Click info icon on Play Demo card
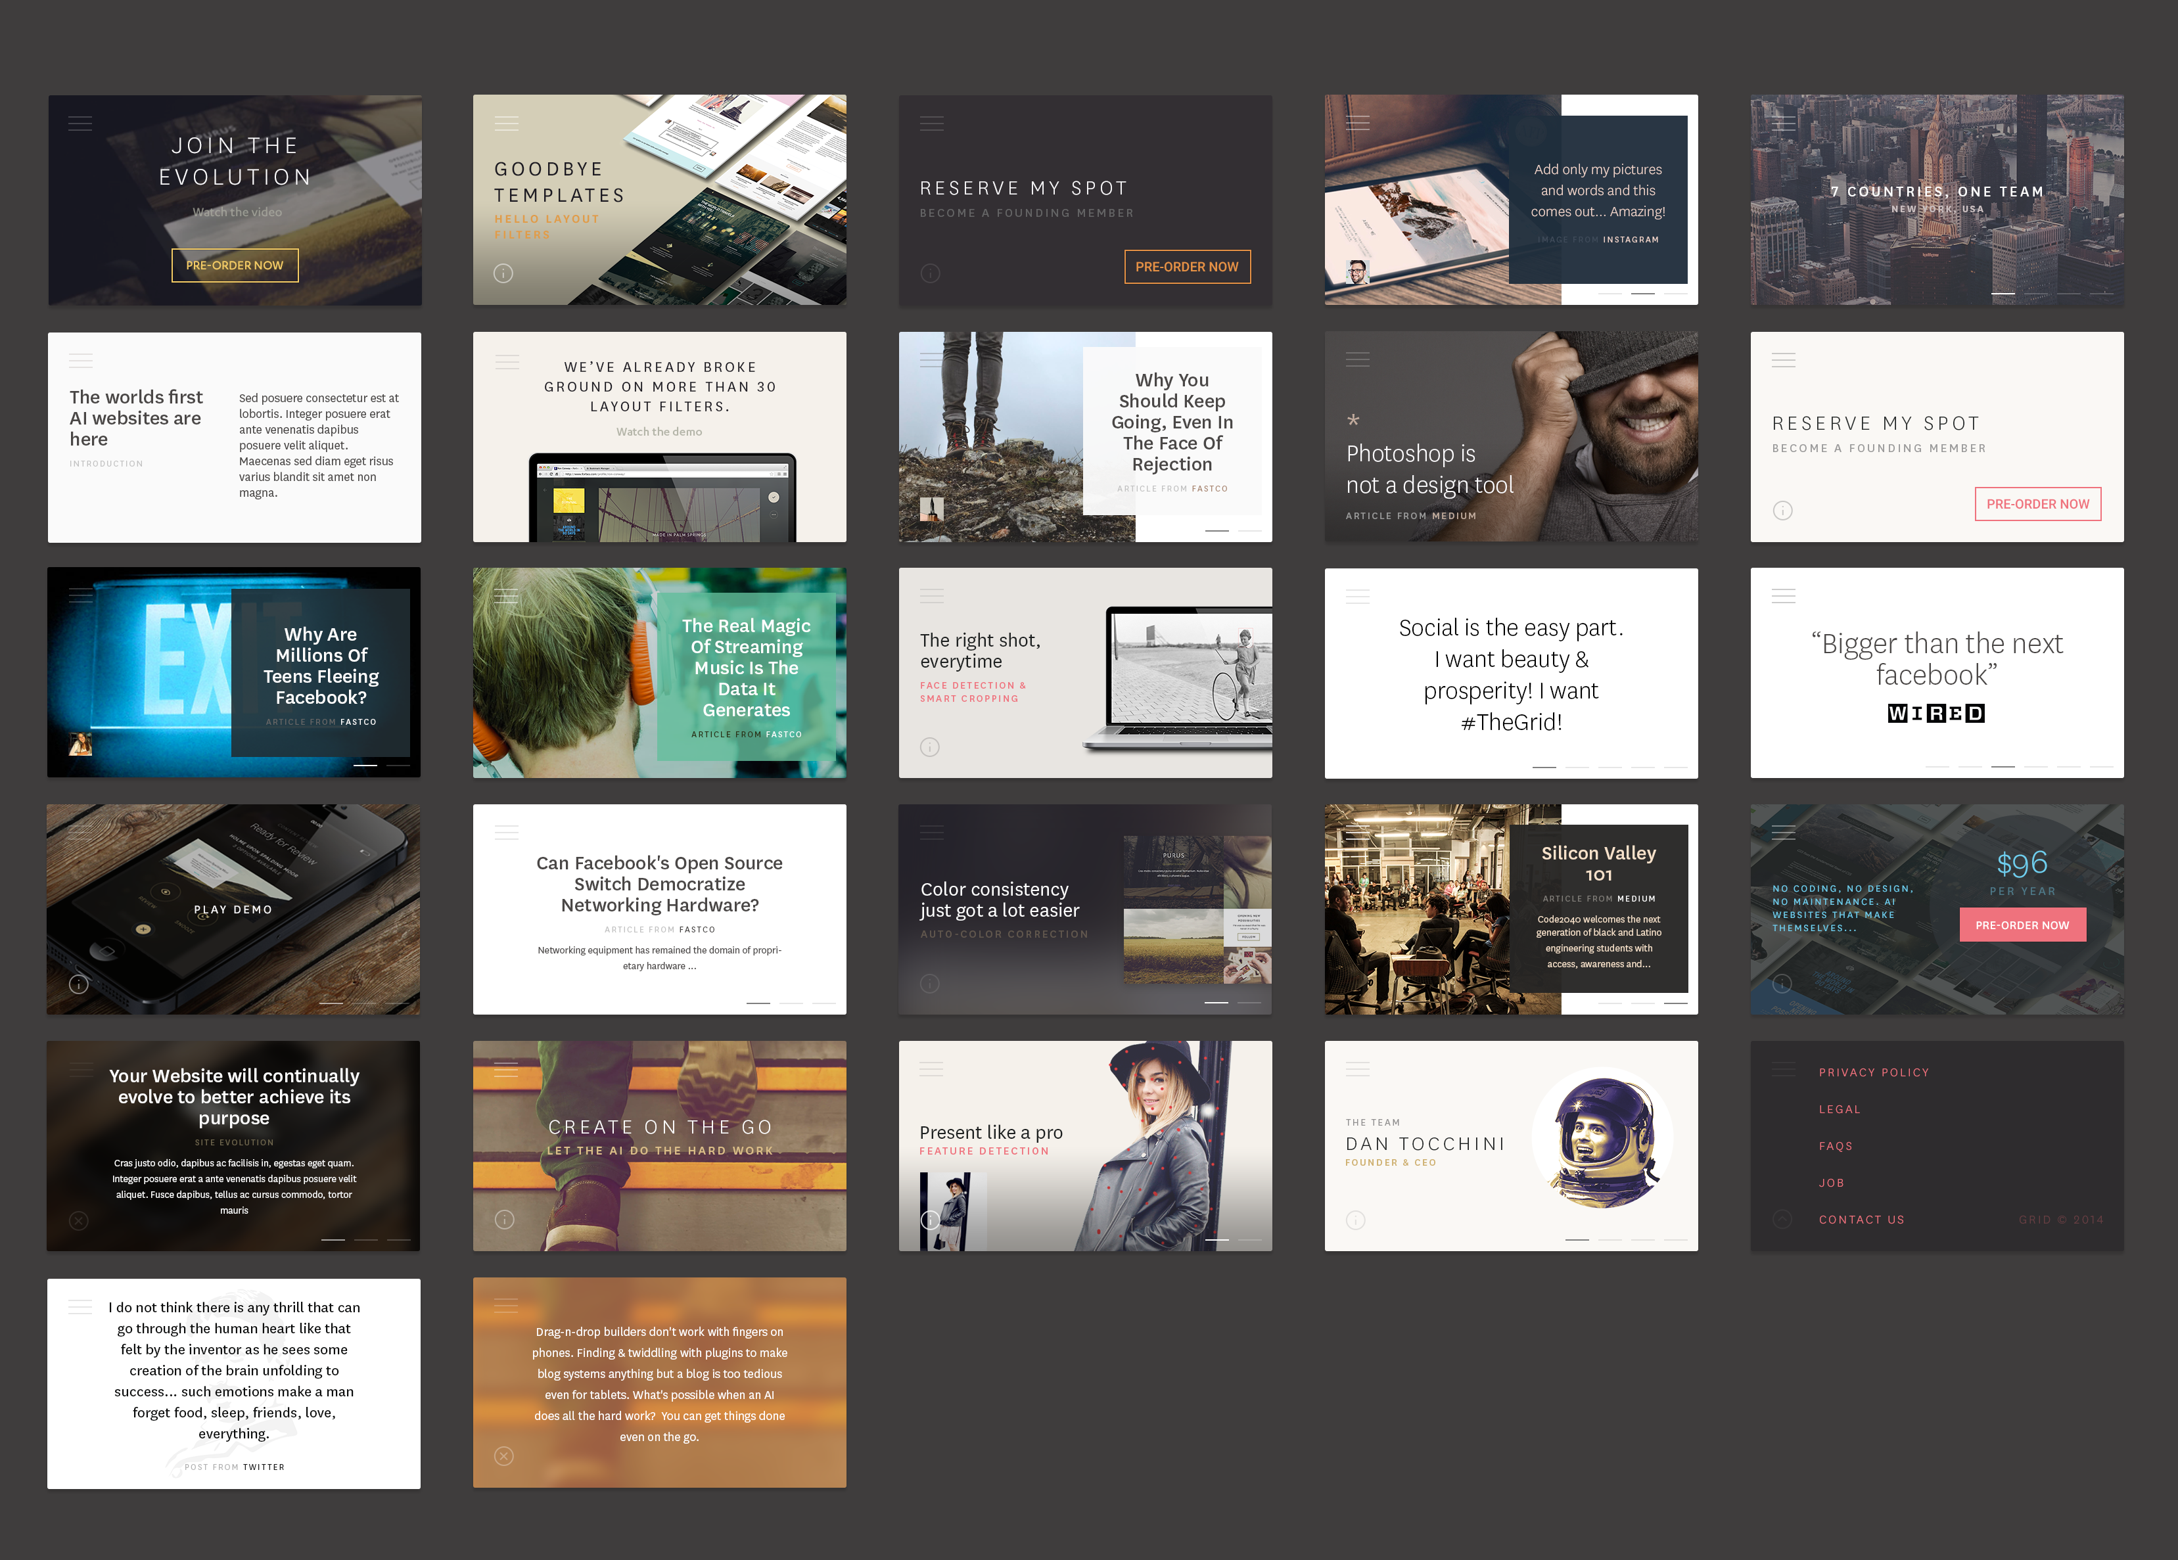This screenshot has height=1560, width=2178. 79,984
